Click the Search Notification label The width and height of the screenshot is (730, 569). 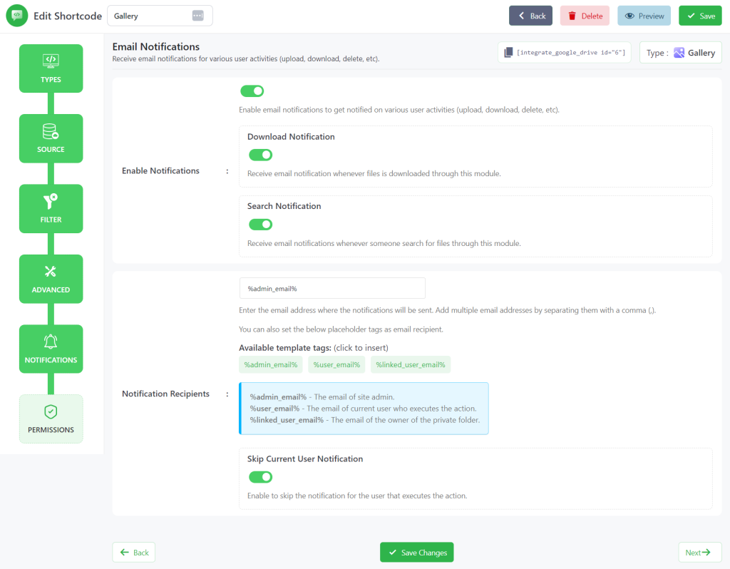pos(284,206)
